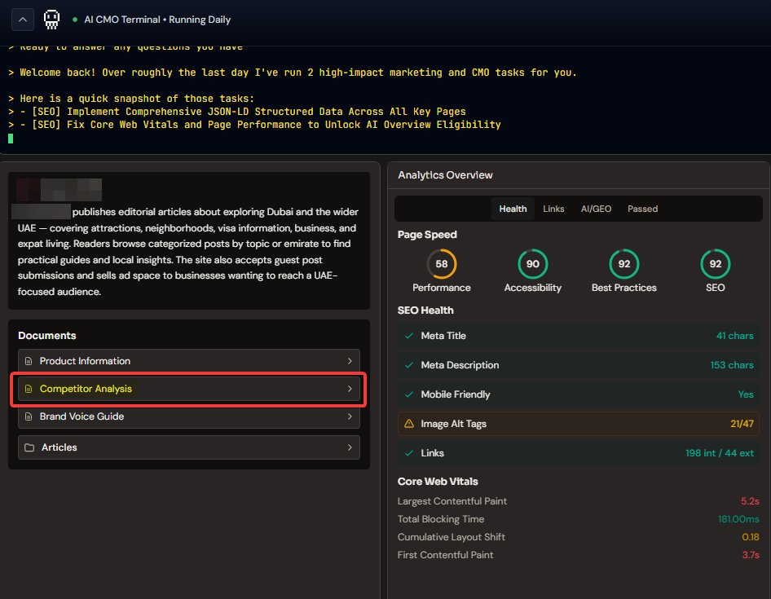Click the Competitor Analysis document icon

click(x=29, y=389)
